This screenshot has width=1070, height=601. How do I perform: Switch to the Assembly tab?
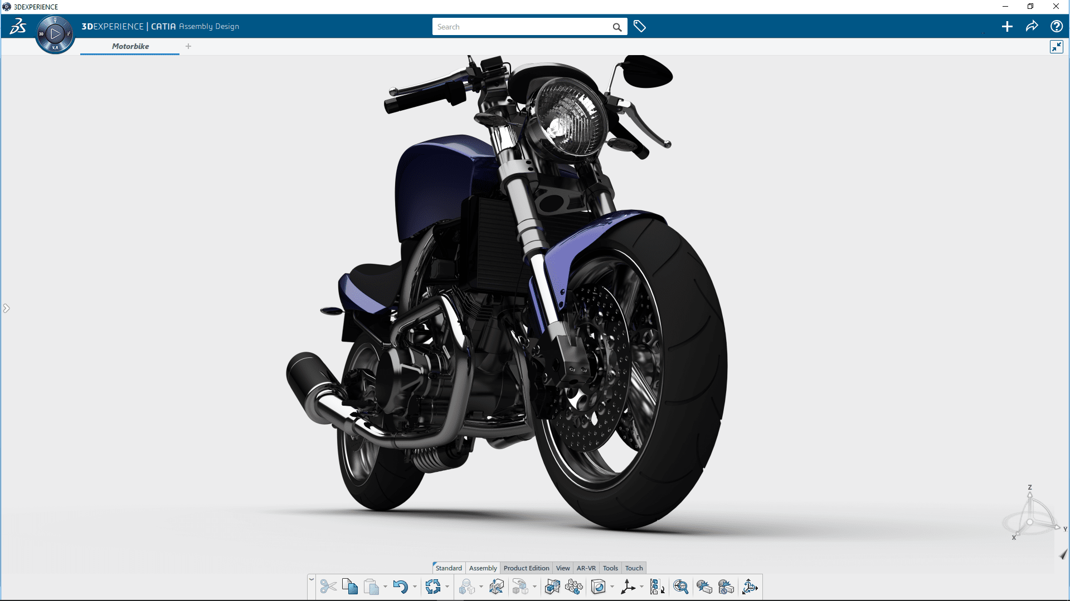tap(483, 568)
